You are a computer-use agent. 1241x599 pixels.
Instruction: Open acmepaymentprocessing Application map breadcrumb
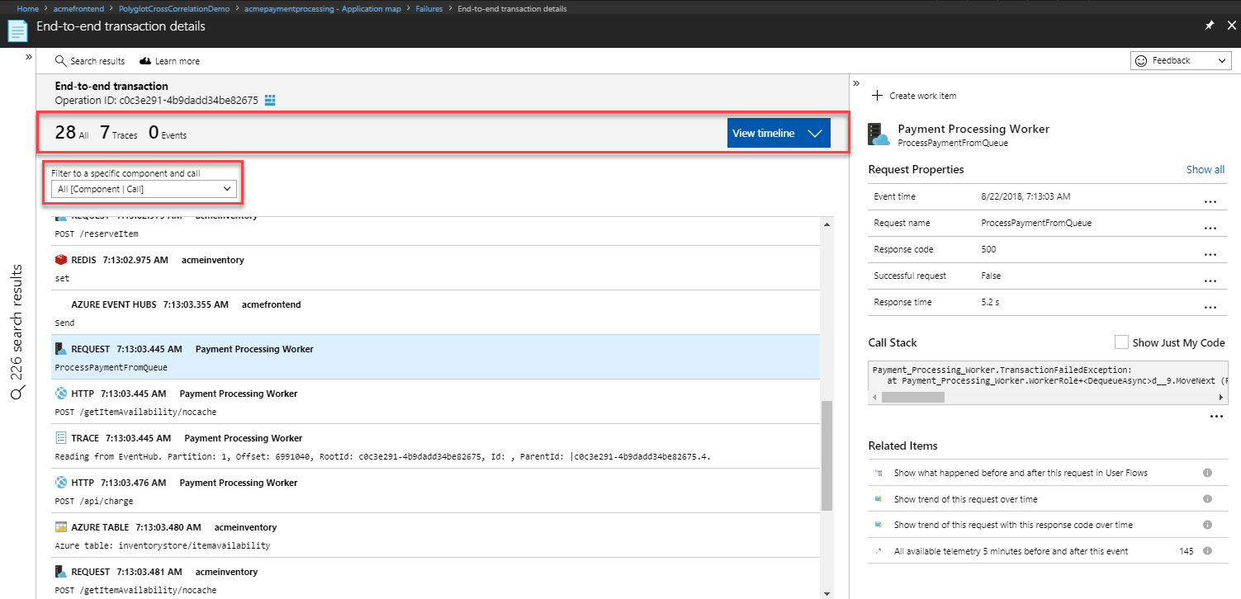pyautogui.click(x=324, y=8)
